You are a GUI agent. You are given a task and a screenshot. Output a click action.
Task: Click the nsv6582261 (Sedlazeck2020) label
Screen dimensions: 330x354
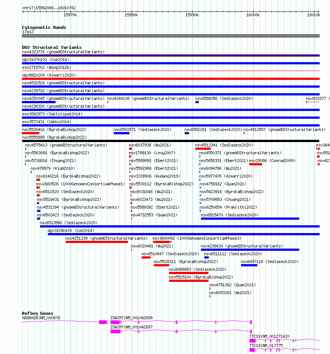coord(213,129)
